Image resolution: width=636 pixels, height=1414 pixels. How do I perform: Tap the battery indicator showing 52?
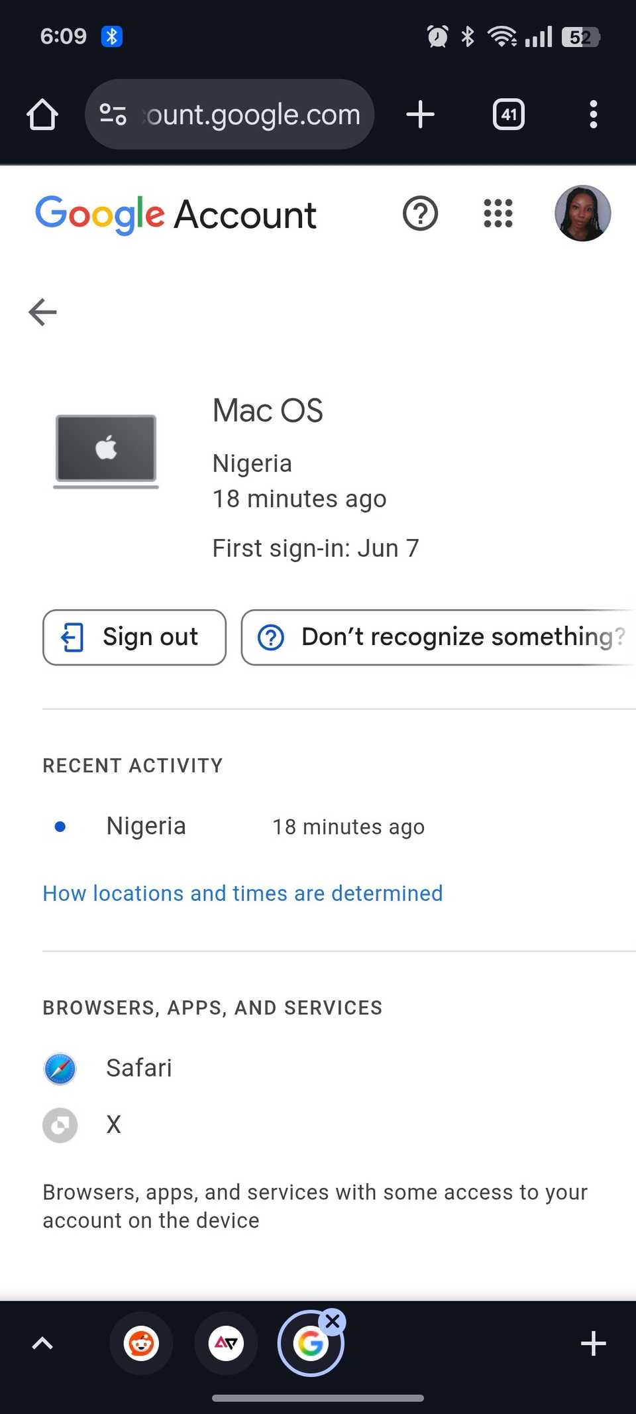tap(581, 37)
